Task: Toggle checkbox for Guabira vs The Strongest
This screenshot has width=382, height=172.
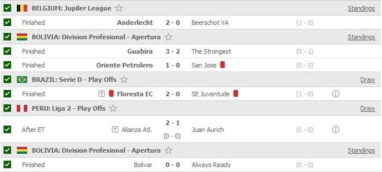Action: pos(7,51)
